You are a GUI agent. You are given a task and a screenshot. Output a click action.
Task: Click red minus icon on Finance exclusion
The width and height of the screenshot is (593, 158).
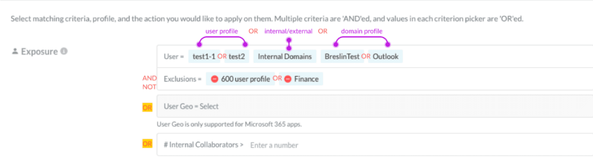pos(288,79)
